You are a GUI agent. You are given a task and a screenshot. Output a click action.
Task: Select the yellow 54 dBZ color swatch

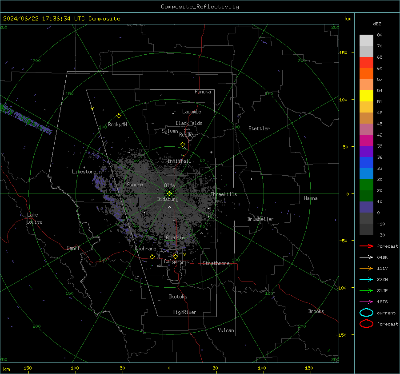point(366,96)
